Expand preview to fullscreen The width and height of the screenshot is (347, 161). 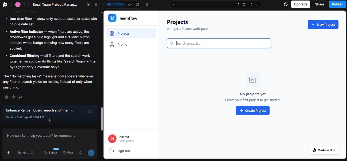point(257,4)
